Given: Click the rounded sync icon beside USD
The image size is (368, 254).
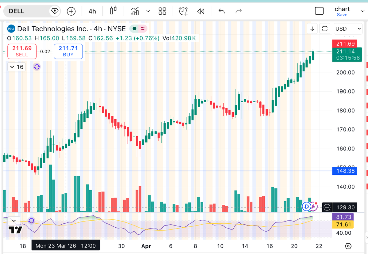Looking at the screenshot, I should (x=324, y=29).
